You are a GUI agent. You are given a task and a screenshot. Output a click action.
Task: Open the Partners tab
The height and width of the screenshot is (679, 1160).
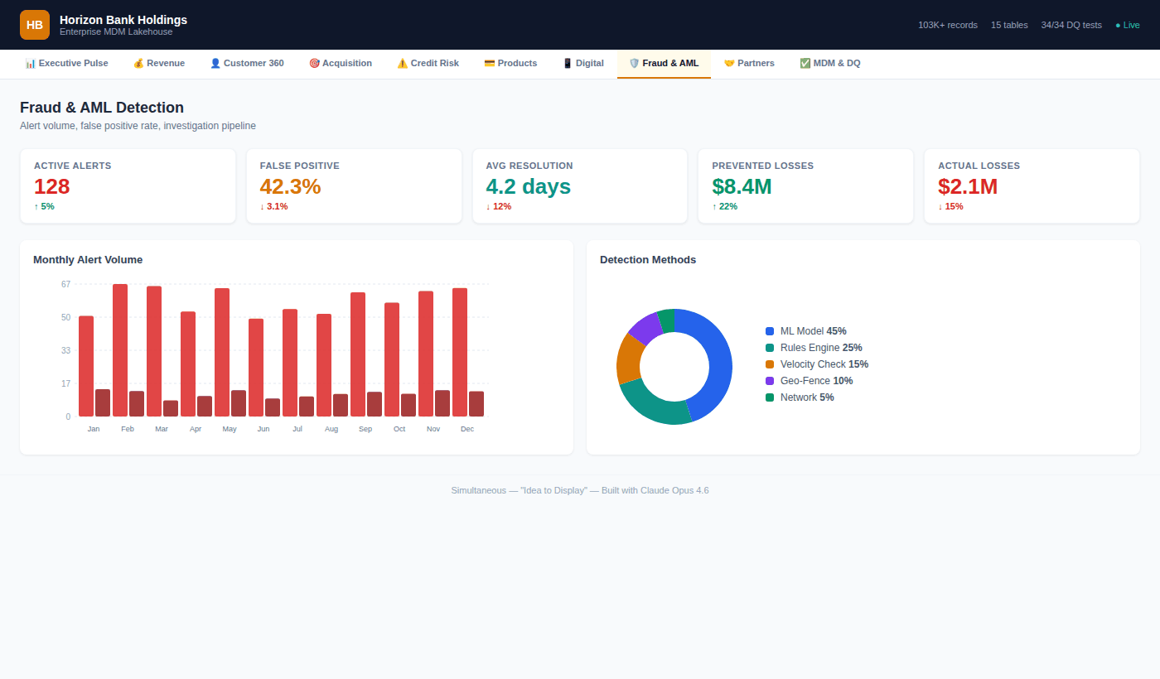coord(749,64)
